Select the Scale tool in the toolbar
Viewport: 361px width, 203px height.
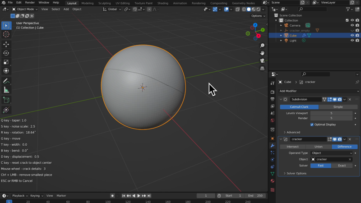(6, 62)
